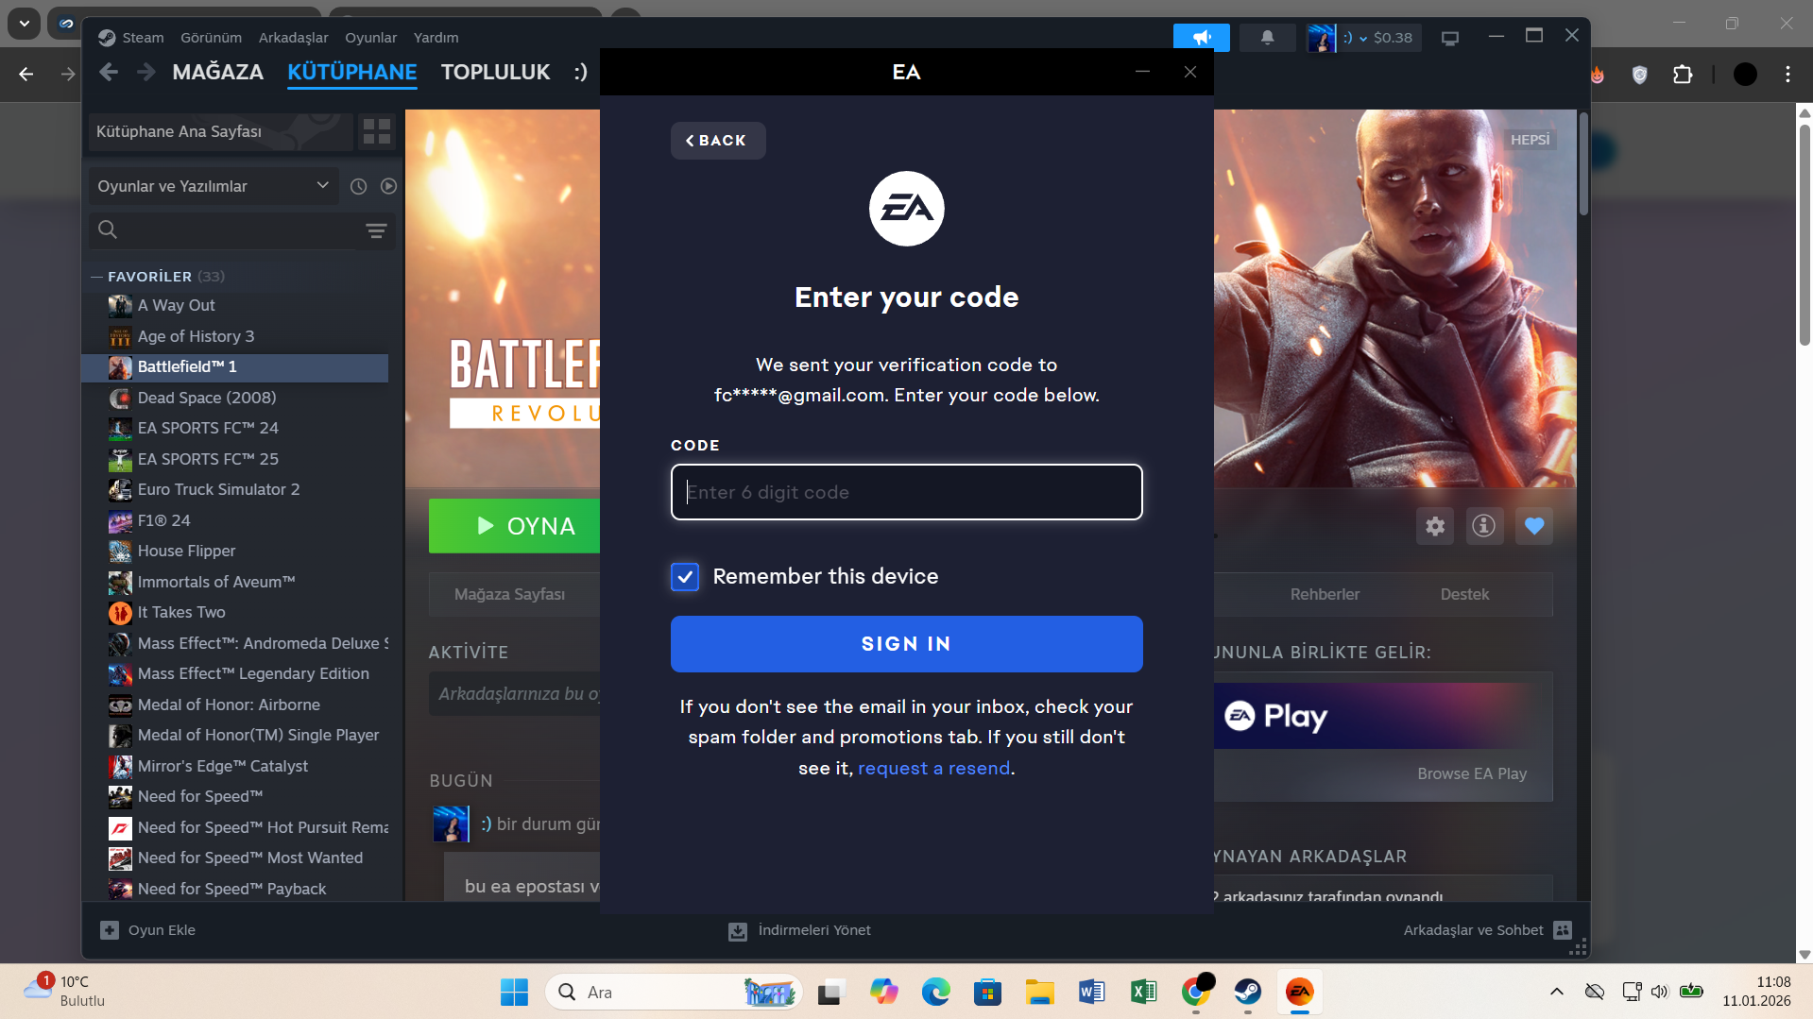Open Steam notifications bell icon
This screenshot has height=1019, width=1813.
[x=1267, y=38]
